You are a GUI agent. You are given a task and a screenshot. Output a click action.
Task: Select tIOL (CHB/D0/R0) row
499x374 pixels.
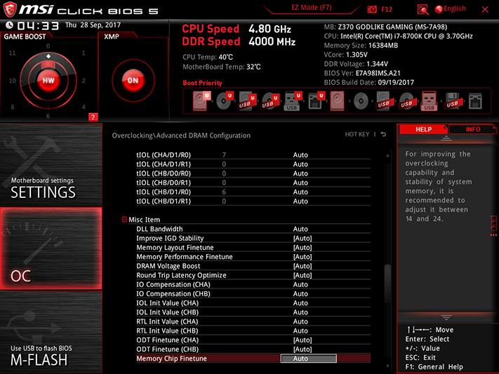pos(253,173)
